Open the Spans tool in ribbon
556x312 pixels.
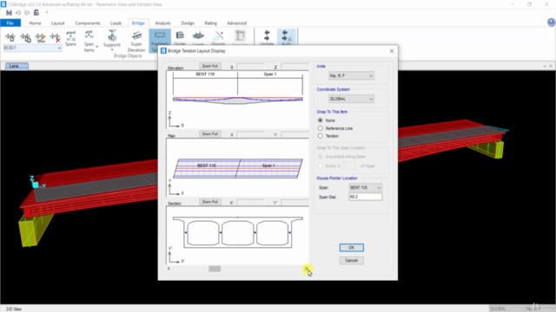click(70, 38)
